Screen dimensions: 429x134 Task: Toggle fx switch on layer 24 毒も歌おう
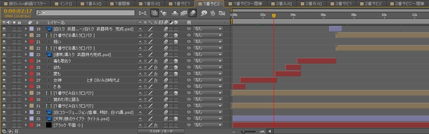click(156, 61)
